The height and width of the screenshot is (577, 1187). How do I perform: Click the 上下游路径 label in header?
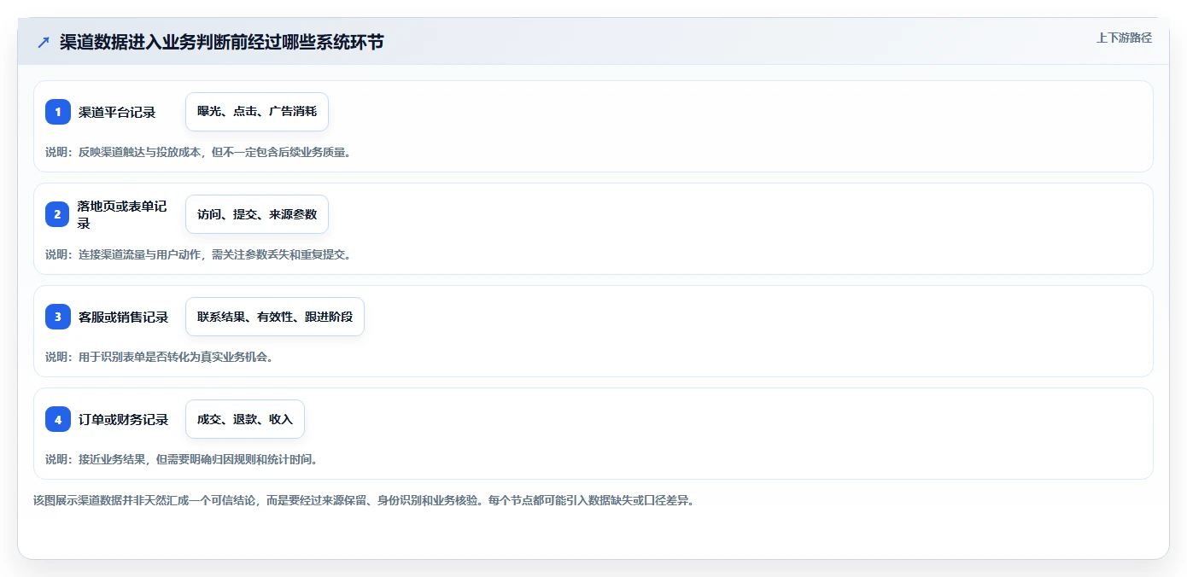1125,38
